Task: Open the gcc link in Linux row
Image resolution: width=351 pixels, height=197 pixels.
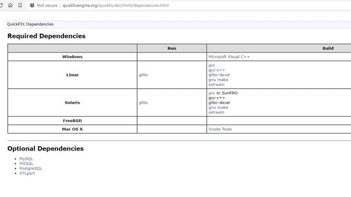Action: pos(212,65)
